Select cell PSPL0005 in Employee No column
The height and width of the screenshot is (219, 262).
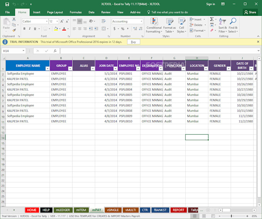click(129, 95)
